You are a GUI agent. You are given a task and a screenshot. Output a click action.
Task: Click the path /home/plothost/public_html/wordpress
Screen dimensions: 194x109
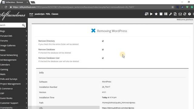pyautogui.click(x=119, y=103)
